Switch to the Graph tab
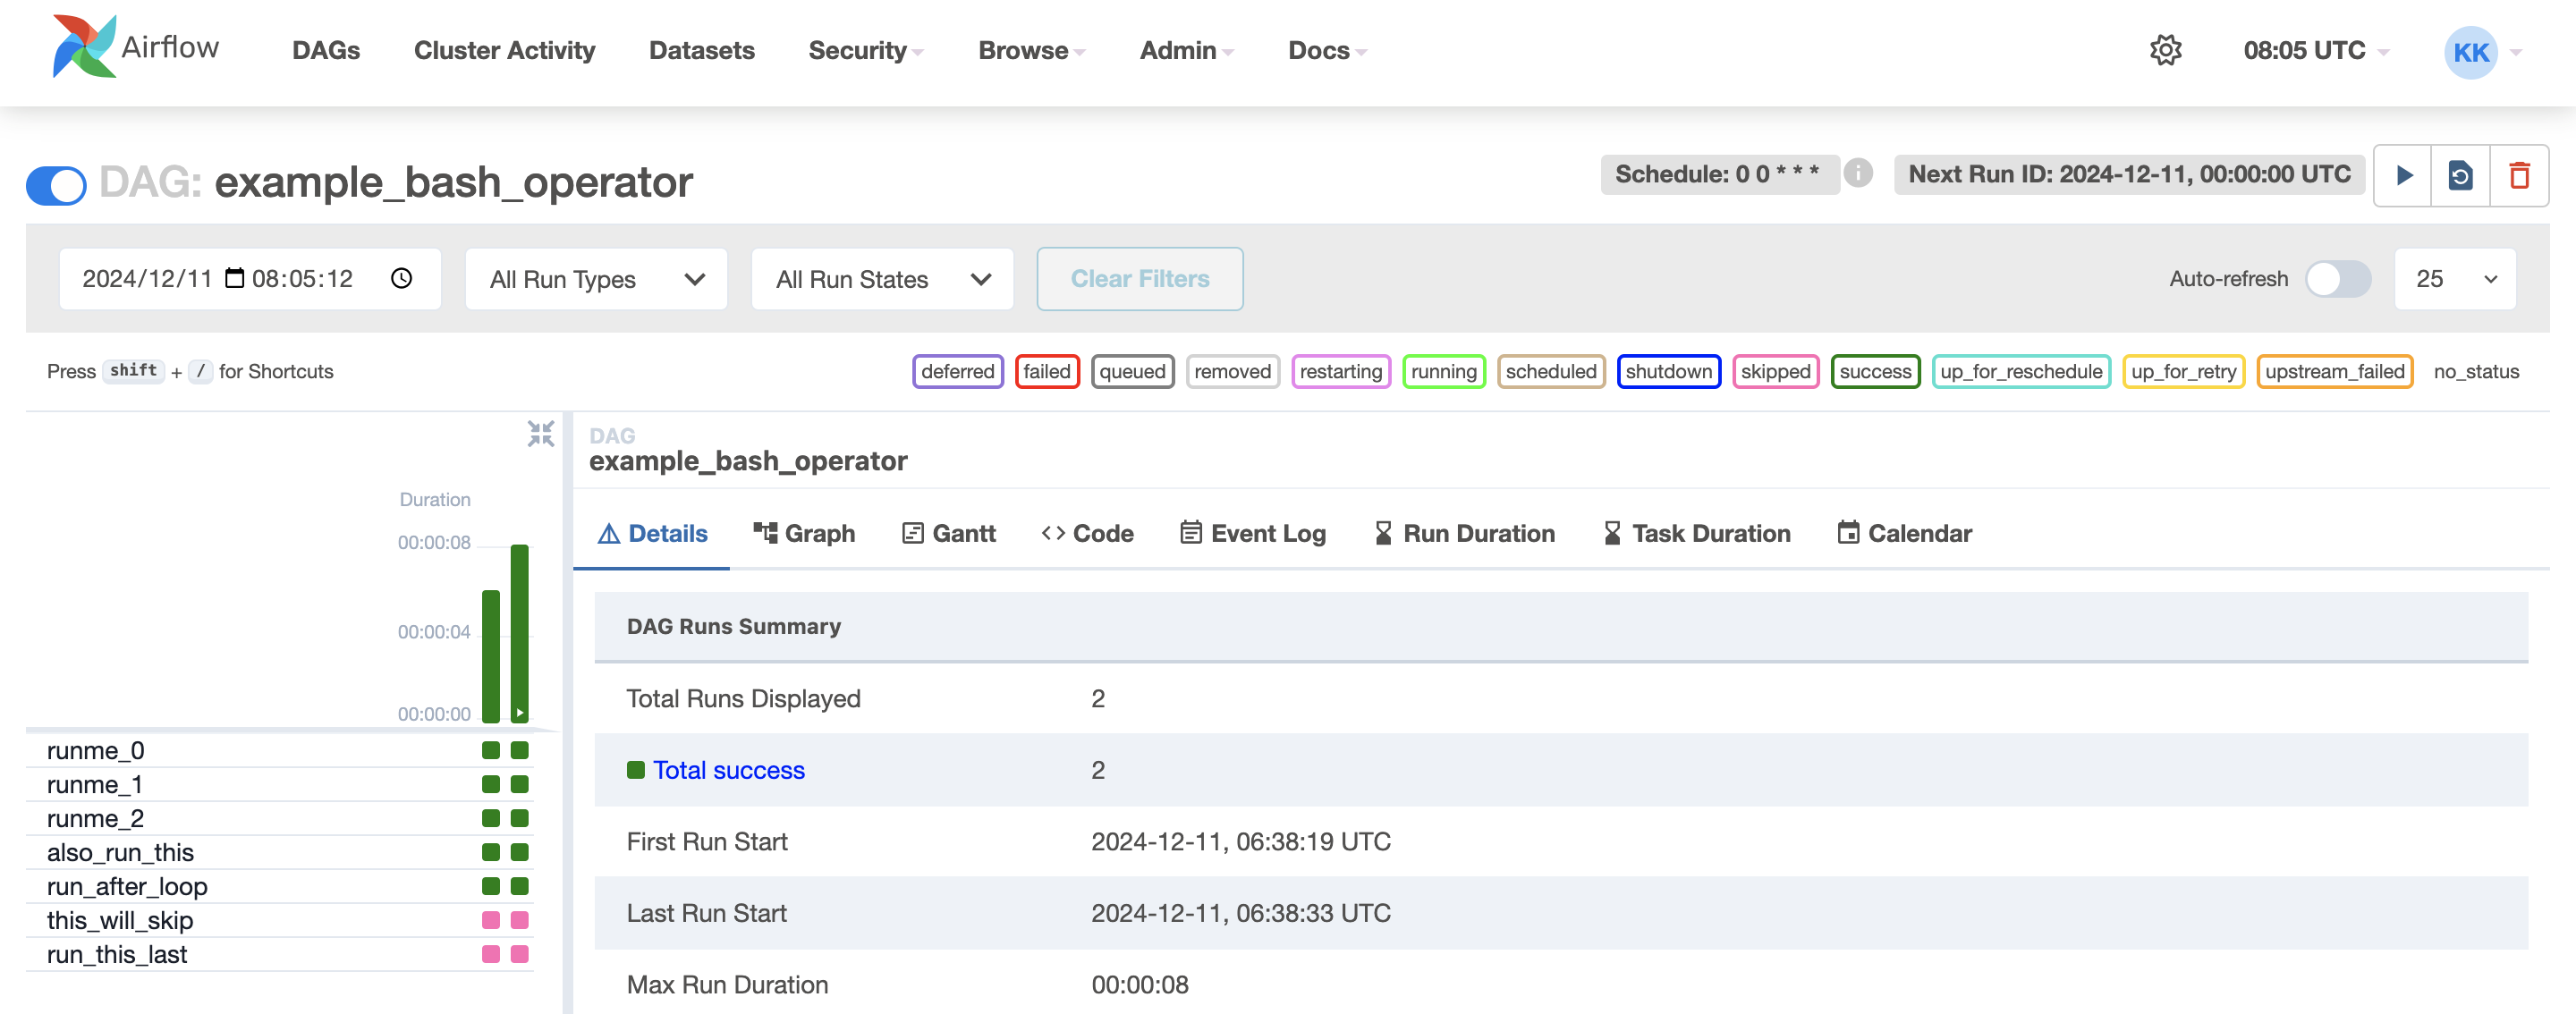 (804, 533)
